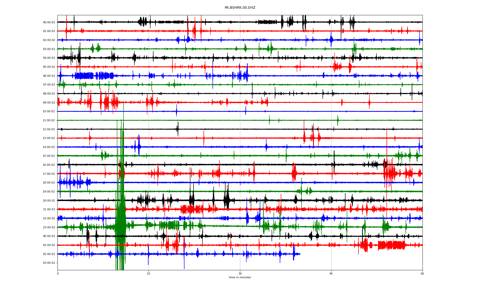480x300 pixels.
Task: Select the 15:00:02 trace time label
Action: [x=49, y=156]
